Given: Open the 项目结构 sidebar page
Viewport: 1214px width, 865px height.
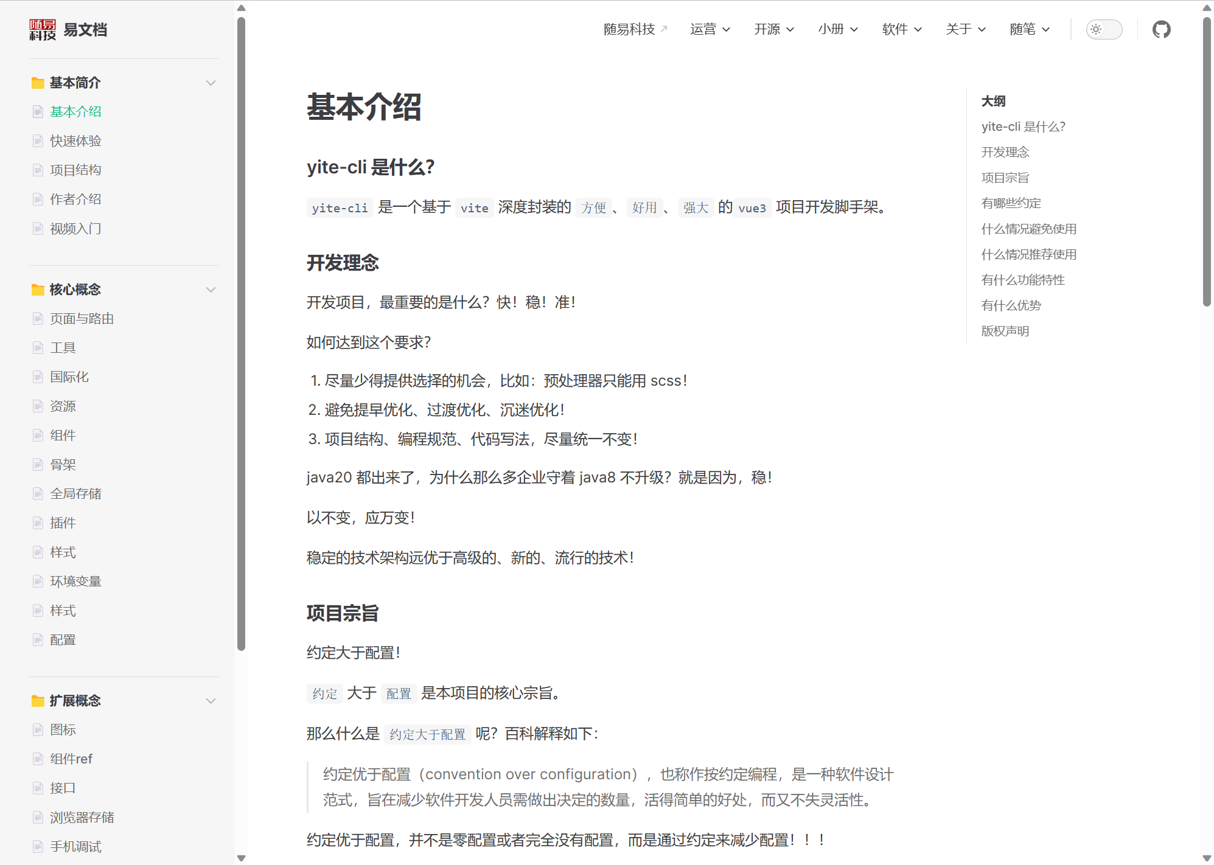Looking at the screenshot, I should (75, 170).
